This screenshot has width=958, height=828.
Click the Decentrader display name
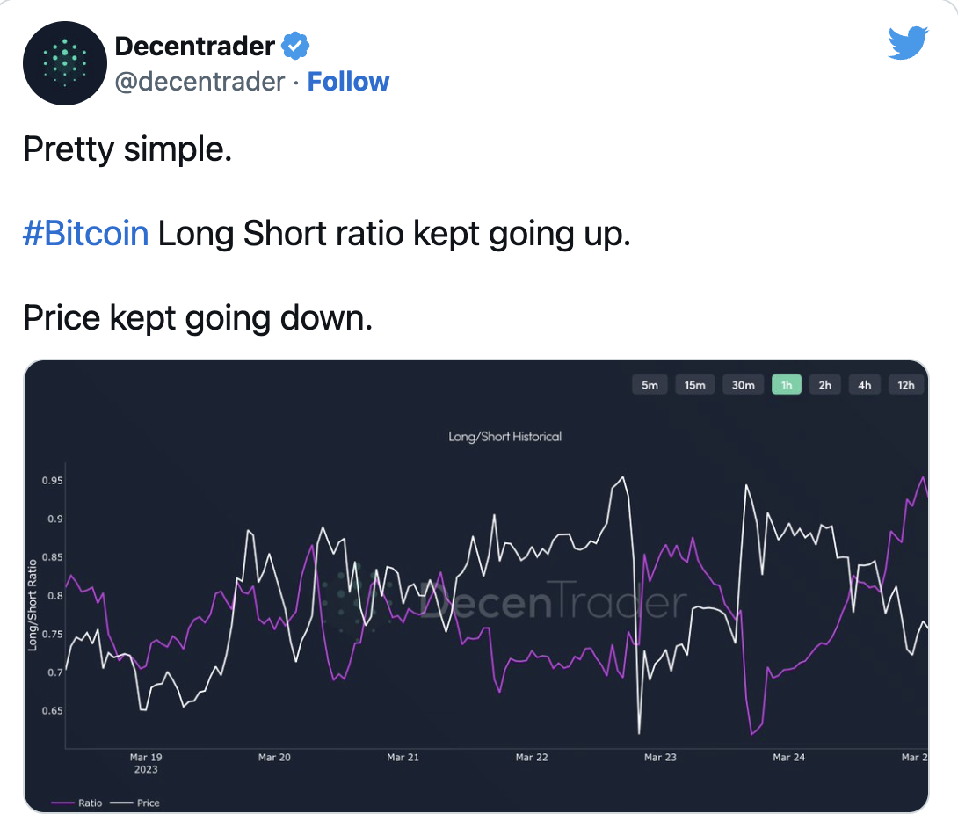coord(195,45)
